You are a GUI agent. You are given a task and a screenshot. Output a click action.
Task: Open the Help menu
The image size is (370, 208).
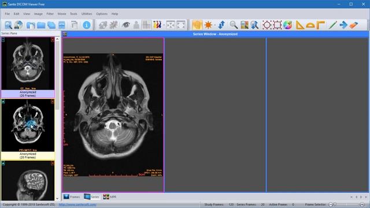[114, 14]
